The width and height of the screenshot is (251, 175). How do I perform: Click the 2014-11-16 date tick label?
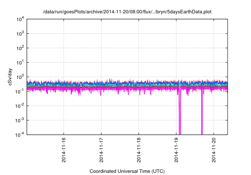click(64, 150)
